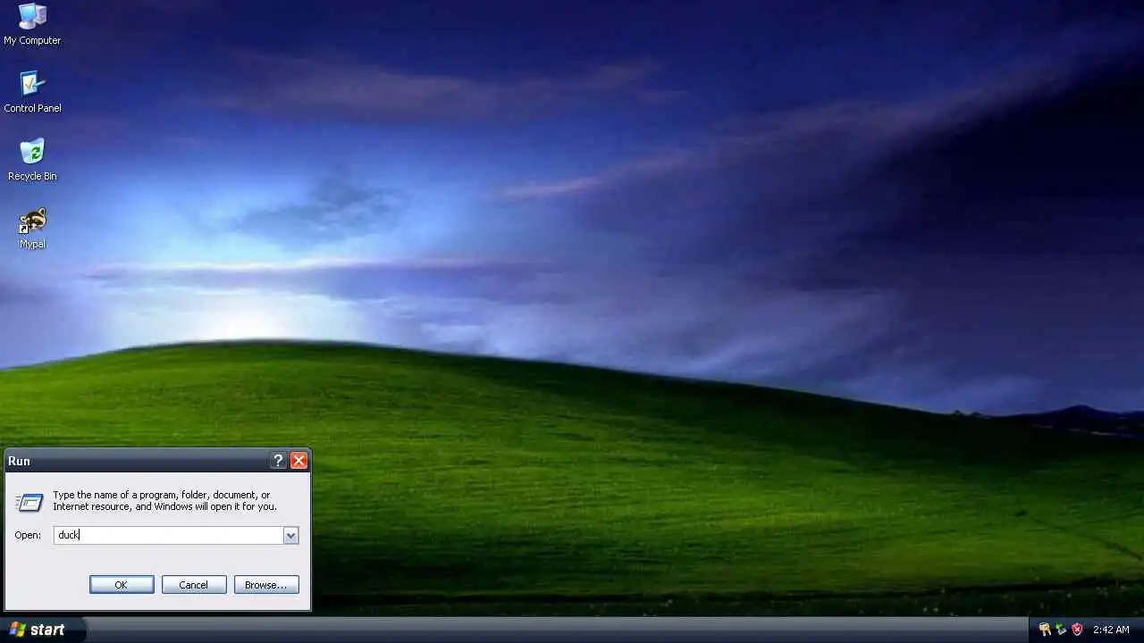This screenshot has width=1144, height=643.
Task: Click the 2:42 AM taskbar clock
Action: (1111, 630)
